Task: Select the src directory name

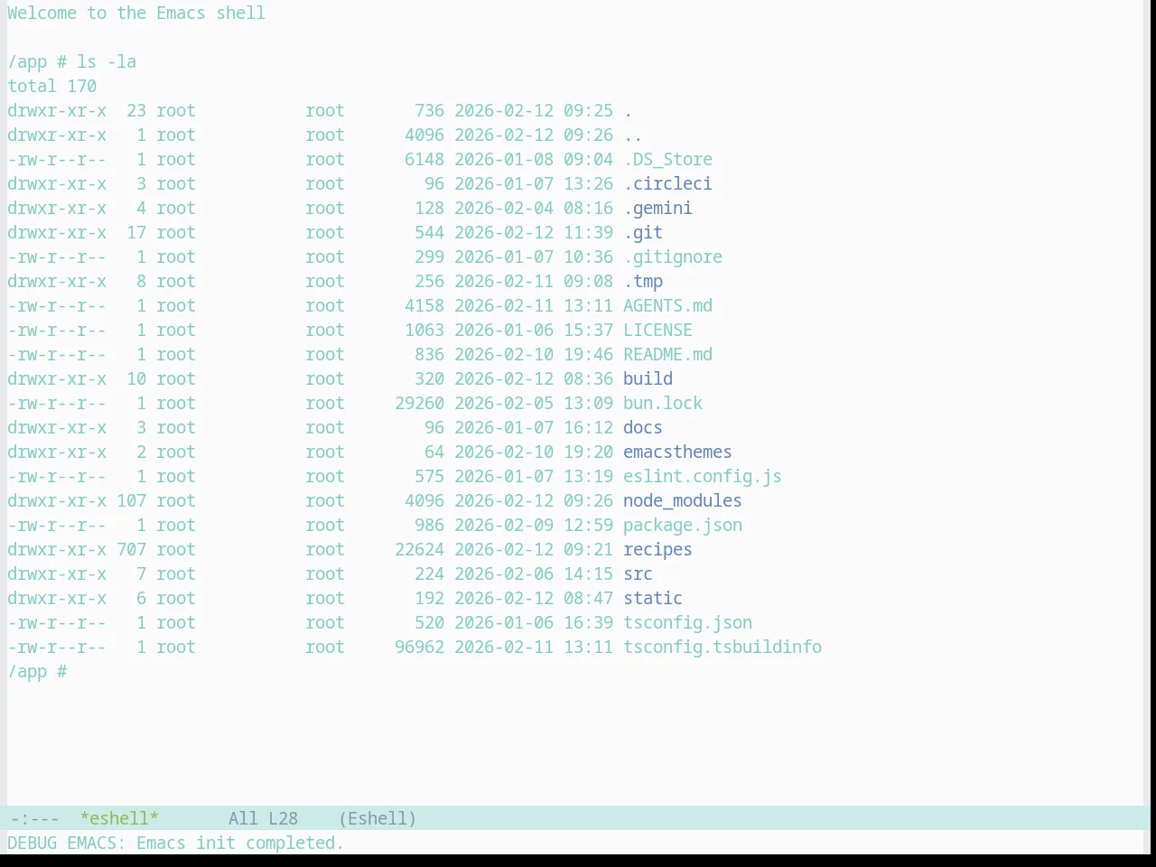Action: click(x=638, y=574)
